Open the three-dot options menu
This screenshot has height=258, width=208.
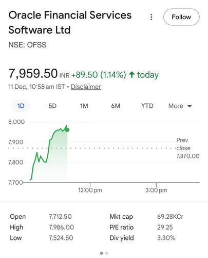[x=151, y=17]
